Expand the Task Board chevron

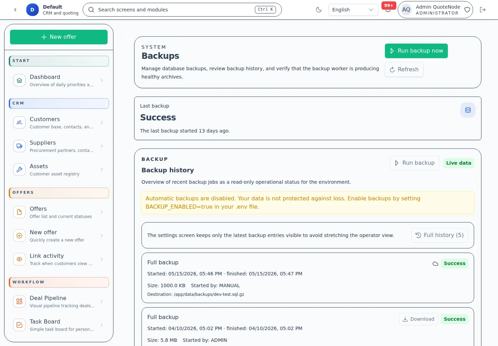click(x=102, y=325)
